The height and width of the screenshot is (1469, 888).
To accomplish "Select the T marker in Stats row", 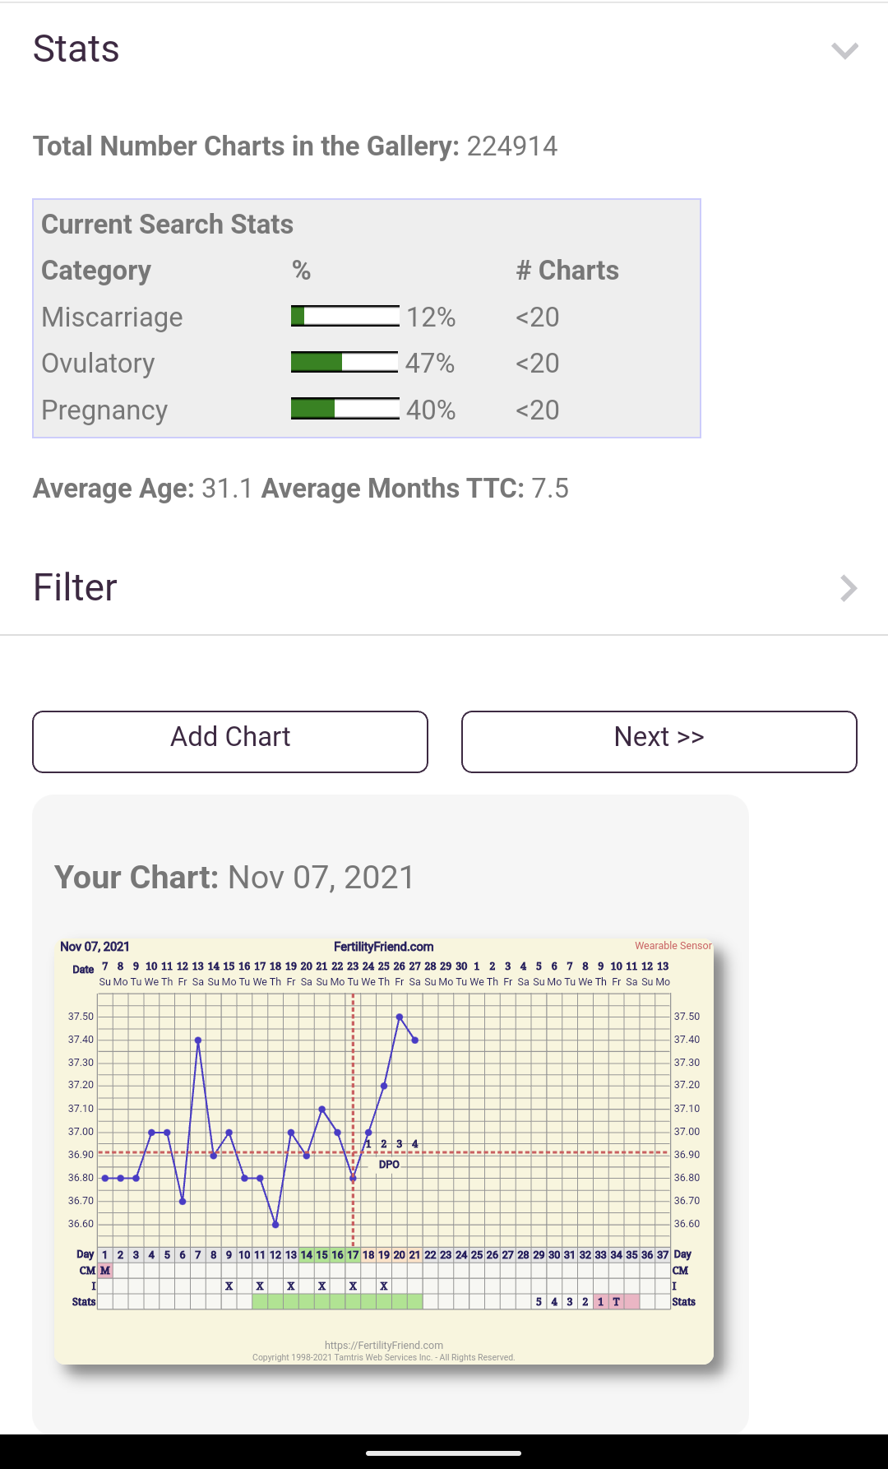I will click(616, 1302).
